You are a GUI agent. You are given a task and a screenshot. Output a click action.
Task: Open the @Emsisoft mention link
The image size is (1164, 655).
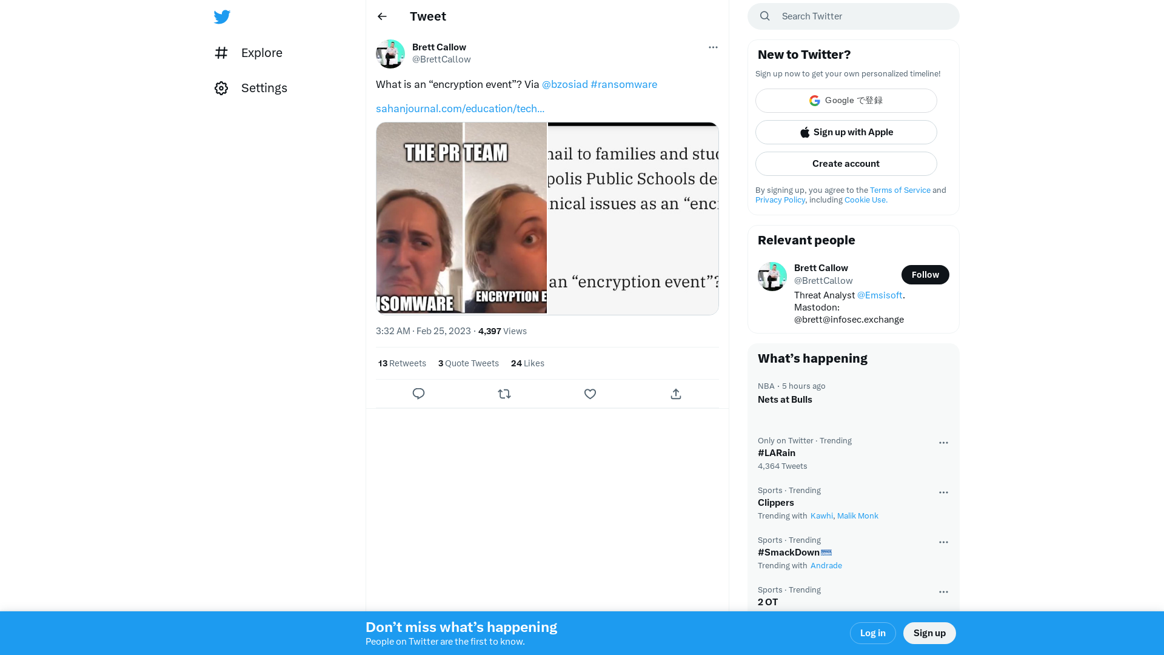point(880,295)
